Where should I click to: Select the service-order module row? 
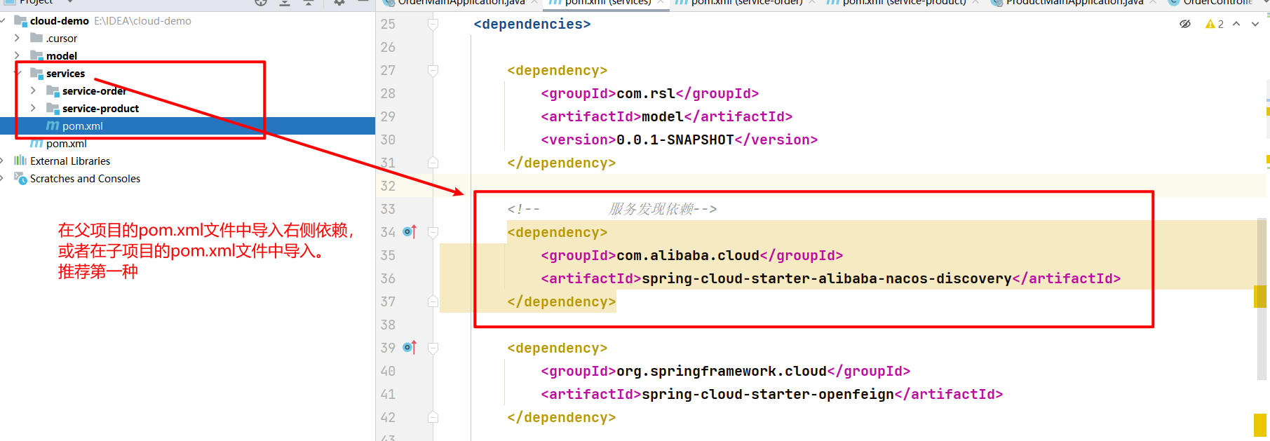pos(187,90)
